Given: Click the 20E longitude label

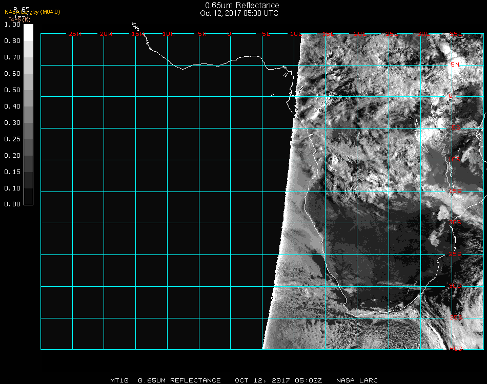Looking at the screenshot, I should click(360, 34).
